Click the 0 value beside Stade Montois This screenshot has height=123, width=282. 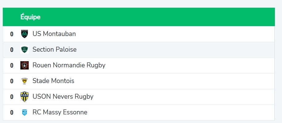12,81
